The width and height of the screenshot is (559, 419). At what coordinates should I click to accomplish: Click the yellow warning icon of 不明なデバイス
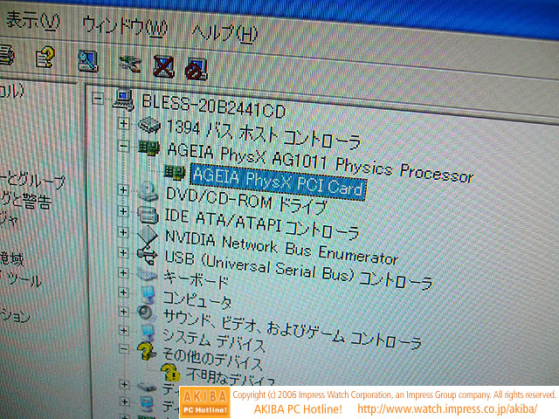[x=172, y=373]
